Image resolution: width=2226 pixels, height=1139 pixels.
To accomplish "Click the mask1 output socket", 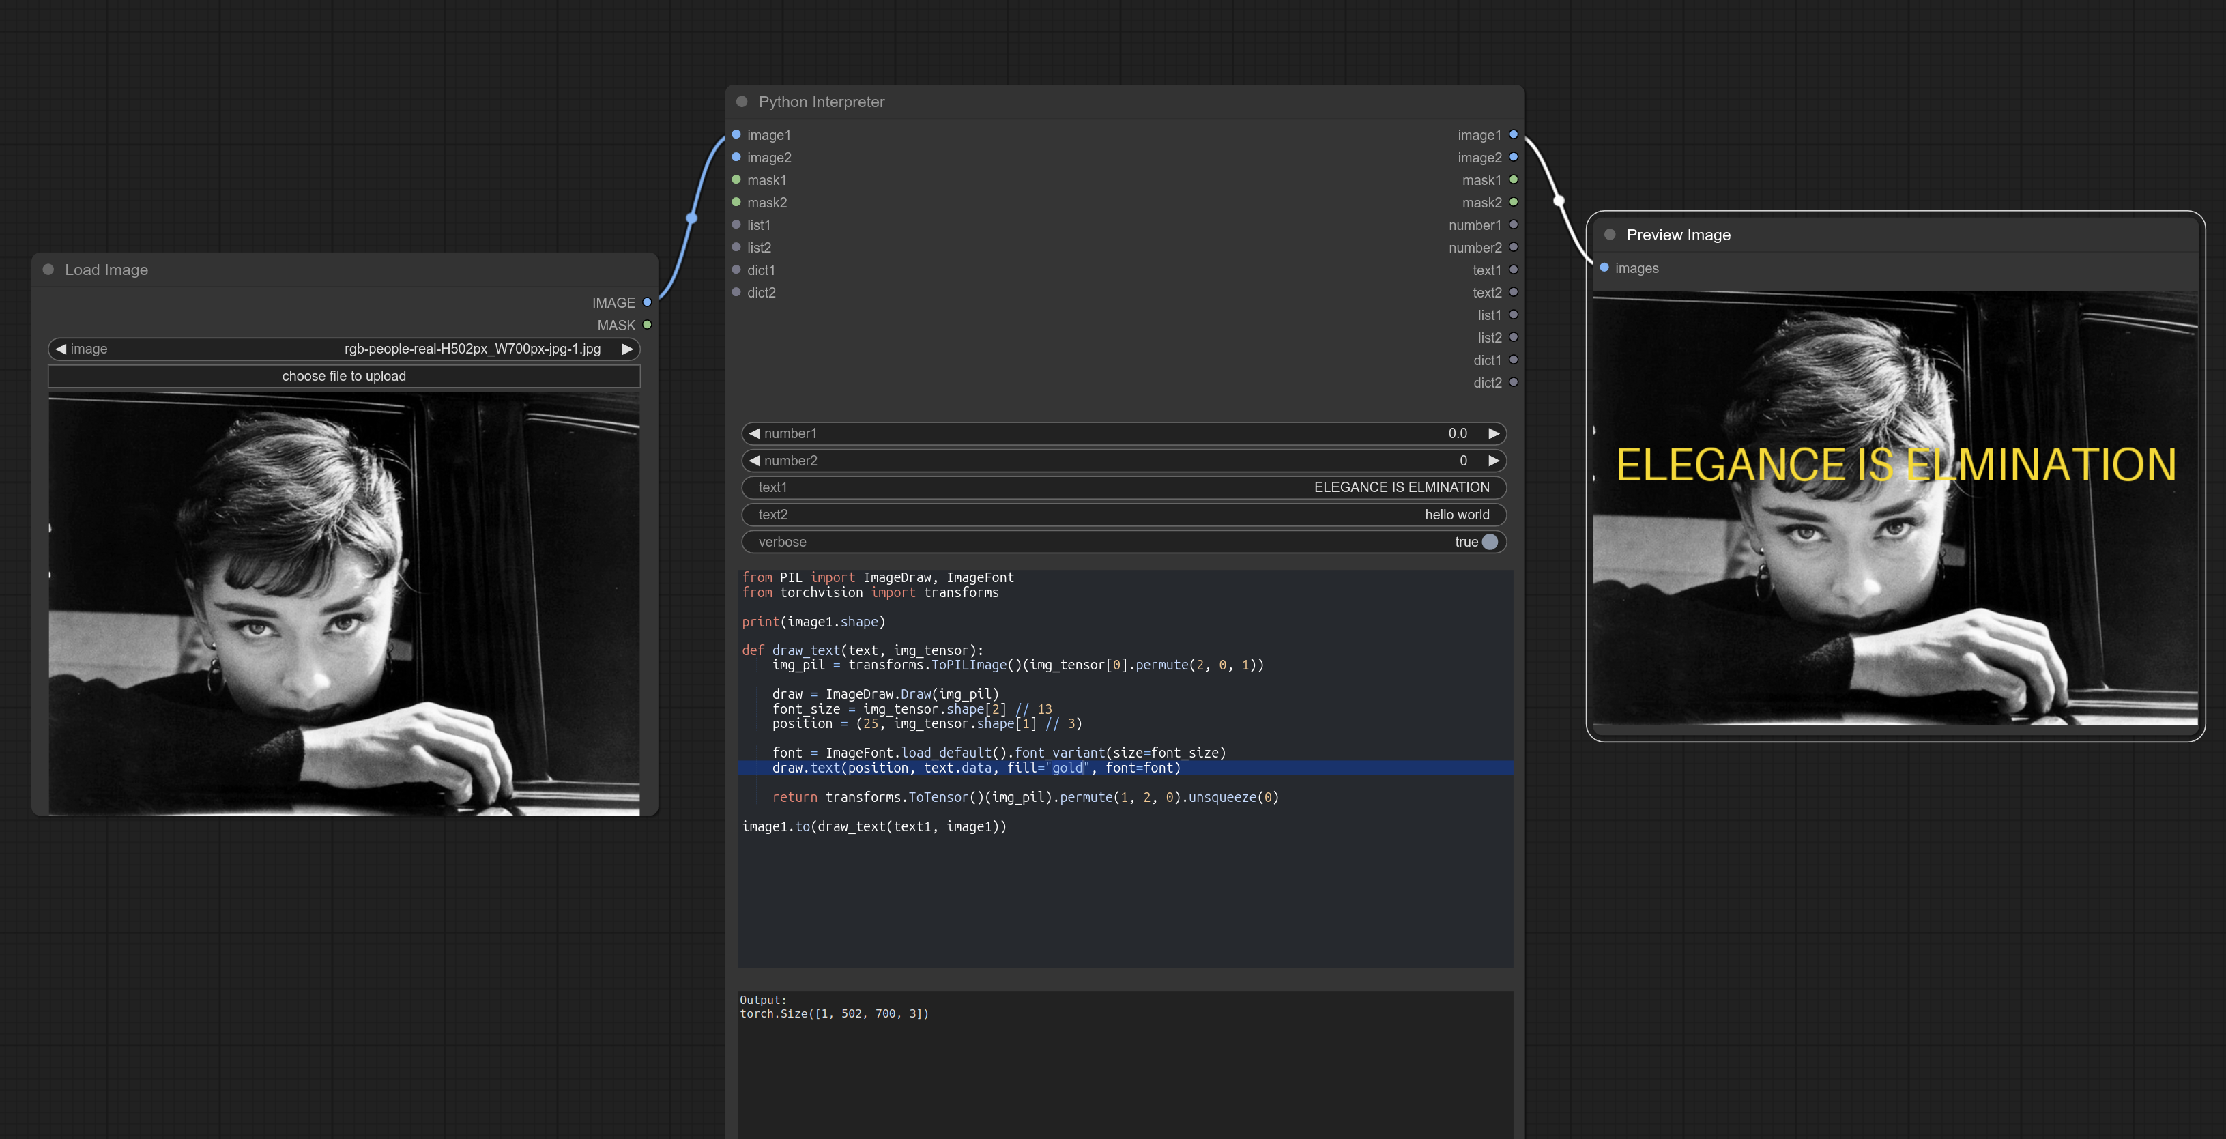I will point(1513,179).
